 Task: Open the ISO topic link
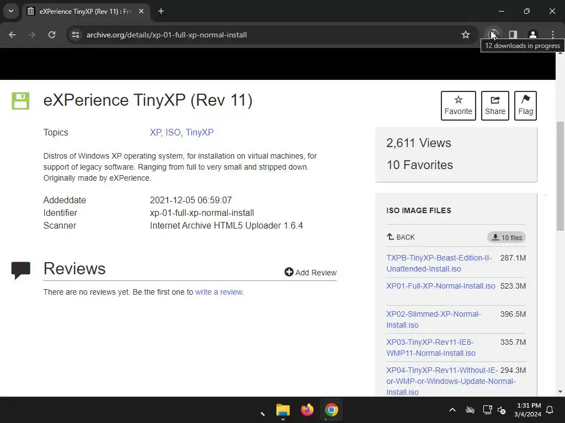click(x=173, y=132)
